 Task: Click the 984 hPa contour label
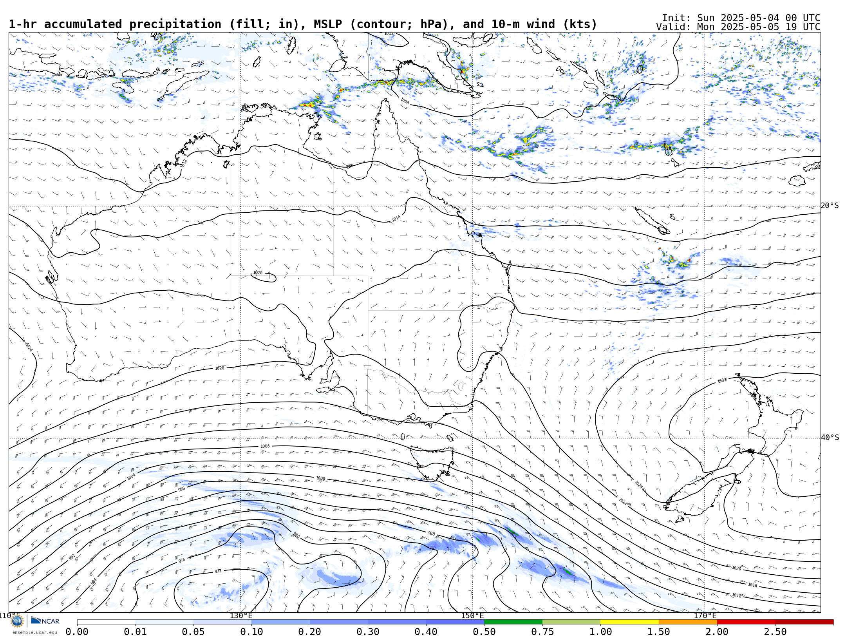(94, 581)
